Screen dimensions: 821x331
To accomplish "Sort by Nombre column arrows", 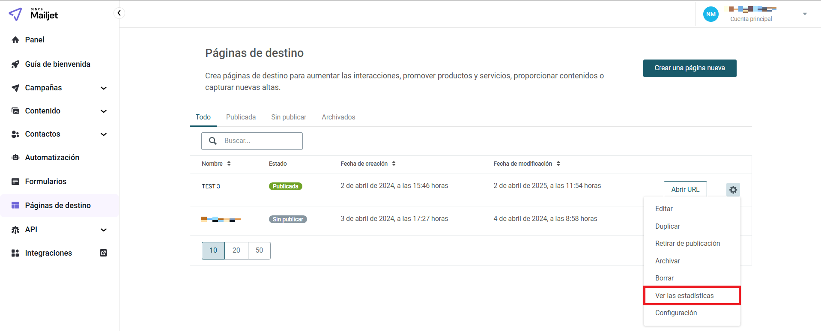I will 229,164.
